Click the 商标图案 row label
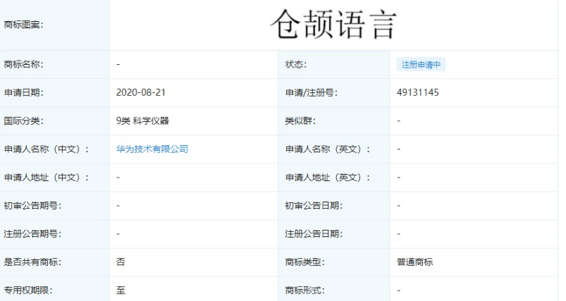 click(24, 25)
